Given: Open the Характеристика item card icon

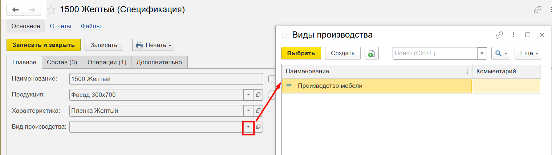Looking at the screenshot, I should (258, 111).
